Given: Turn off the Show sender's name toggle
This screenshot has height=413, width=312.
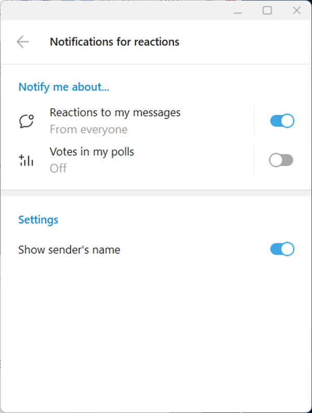Looking at the screenshot, I should (282, 249).
